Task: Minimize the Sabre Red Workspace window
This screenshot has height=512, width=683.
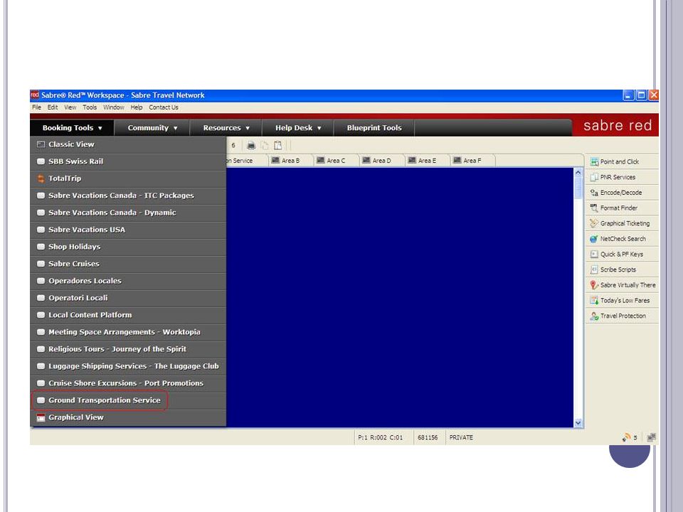Action: 628,95
